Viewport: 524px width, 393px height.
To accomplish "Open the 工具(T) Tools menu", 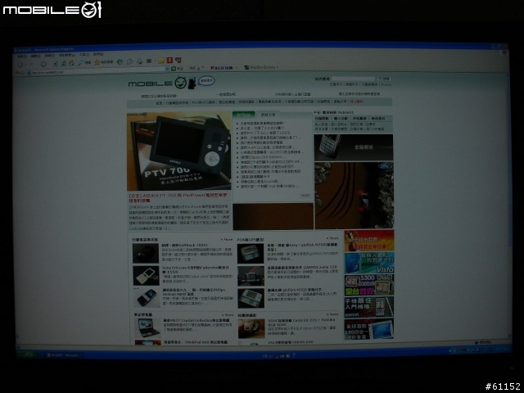I will point(84,55).
